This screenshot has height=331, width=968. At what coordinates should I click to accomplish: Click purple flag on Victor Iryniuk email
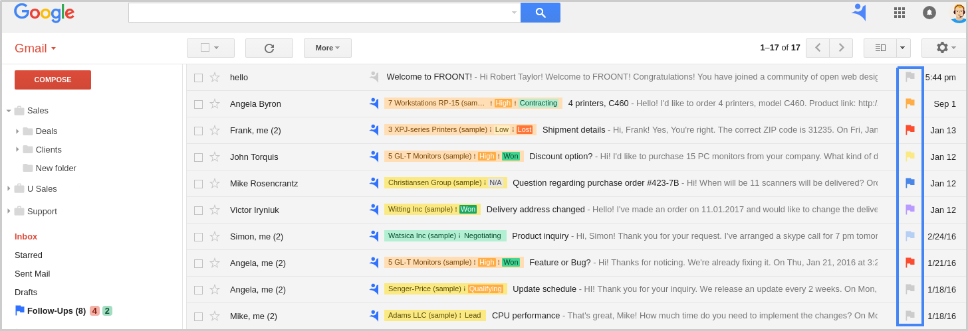click(910, 210)
